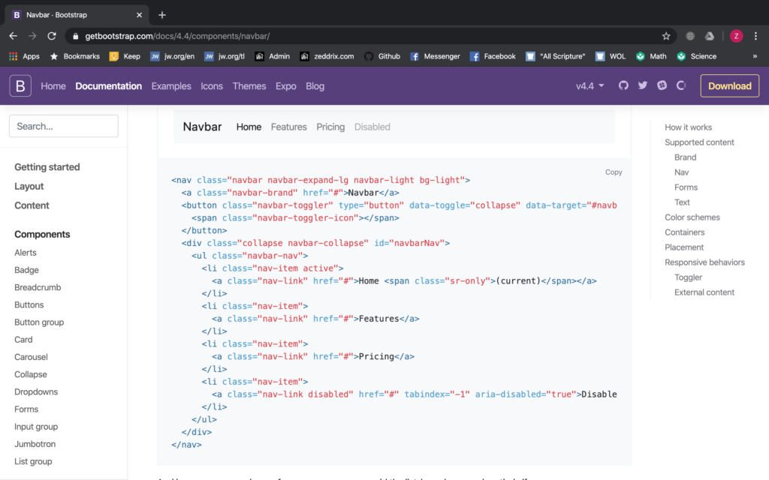The image size is (769, 480).
Task: Open the jw.org/tl bookmark
Action: 225,56
